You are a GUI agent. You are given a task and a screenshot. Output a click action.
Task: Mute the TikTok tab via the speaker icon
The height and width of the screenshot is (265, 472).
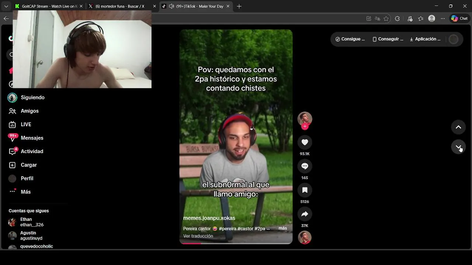click(171, 6)
